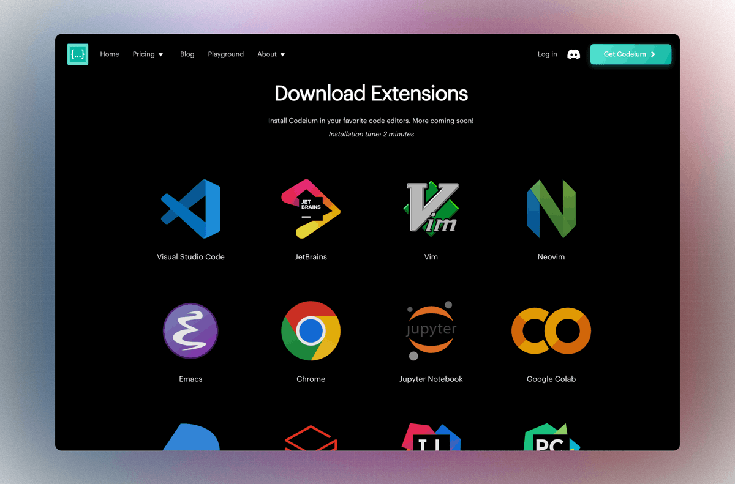Choose the Vim logo icon
This screenshot has width=735, height=484.
pos(431,208)
